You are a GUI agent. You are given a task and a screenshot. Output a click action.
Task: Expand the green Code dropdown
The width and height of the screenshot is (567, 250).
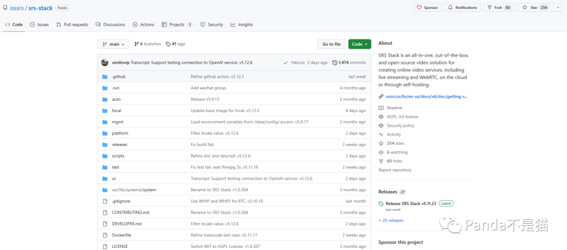[360, 44]
